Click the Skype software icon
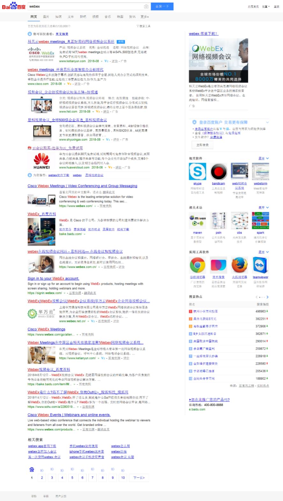 pyautogui.click(x=197, y=172)
